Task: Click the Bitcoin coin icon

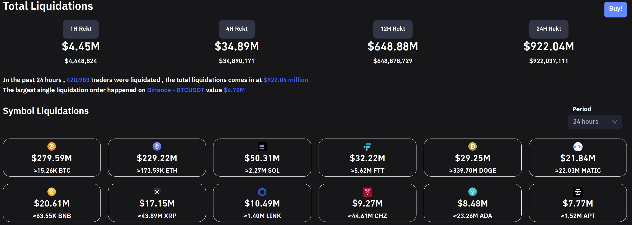Action: click(52, 147)
